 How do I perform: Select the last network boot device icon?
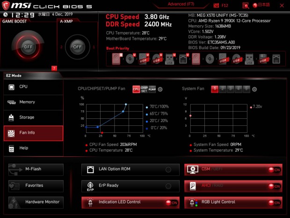276,59
